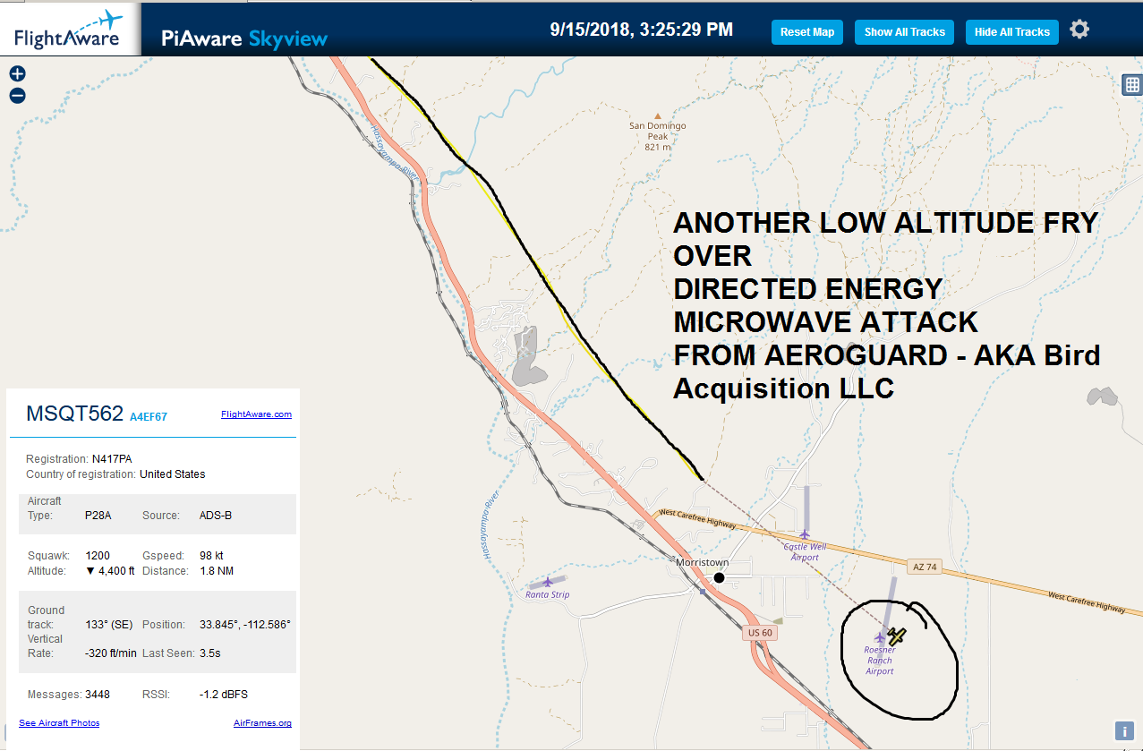
Task: Open the map info 'i' icon
Action: click(1124, 730)
